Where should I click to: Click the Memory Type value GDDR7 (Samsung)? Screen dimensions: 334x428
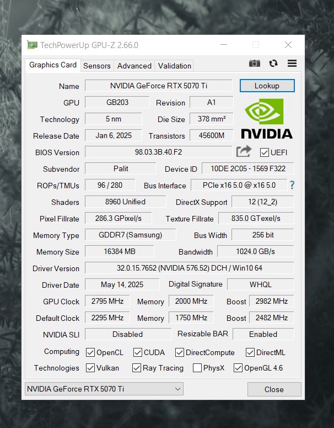click(x=131, y=235)
